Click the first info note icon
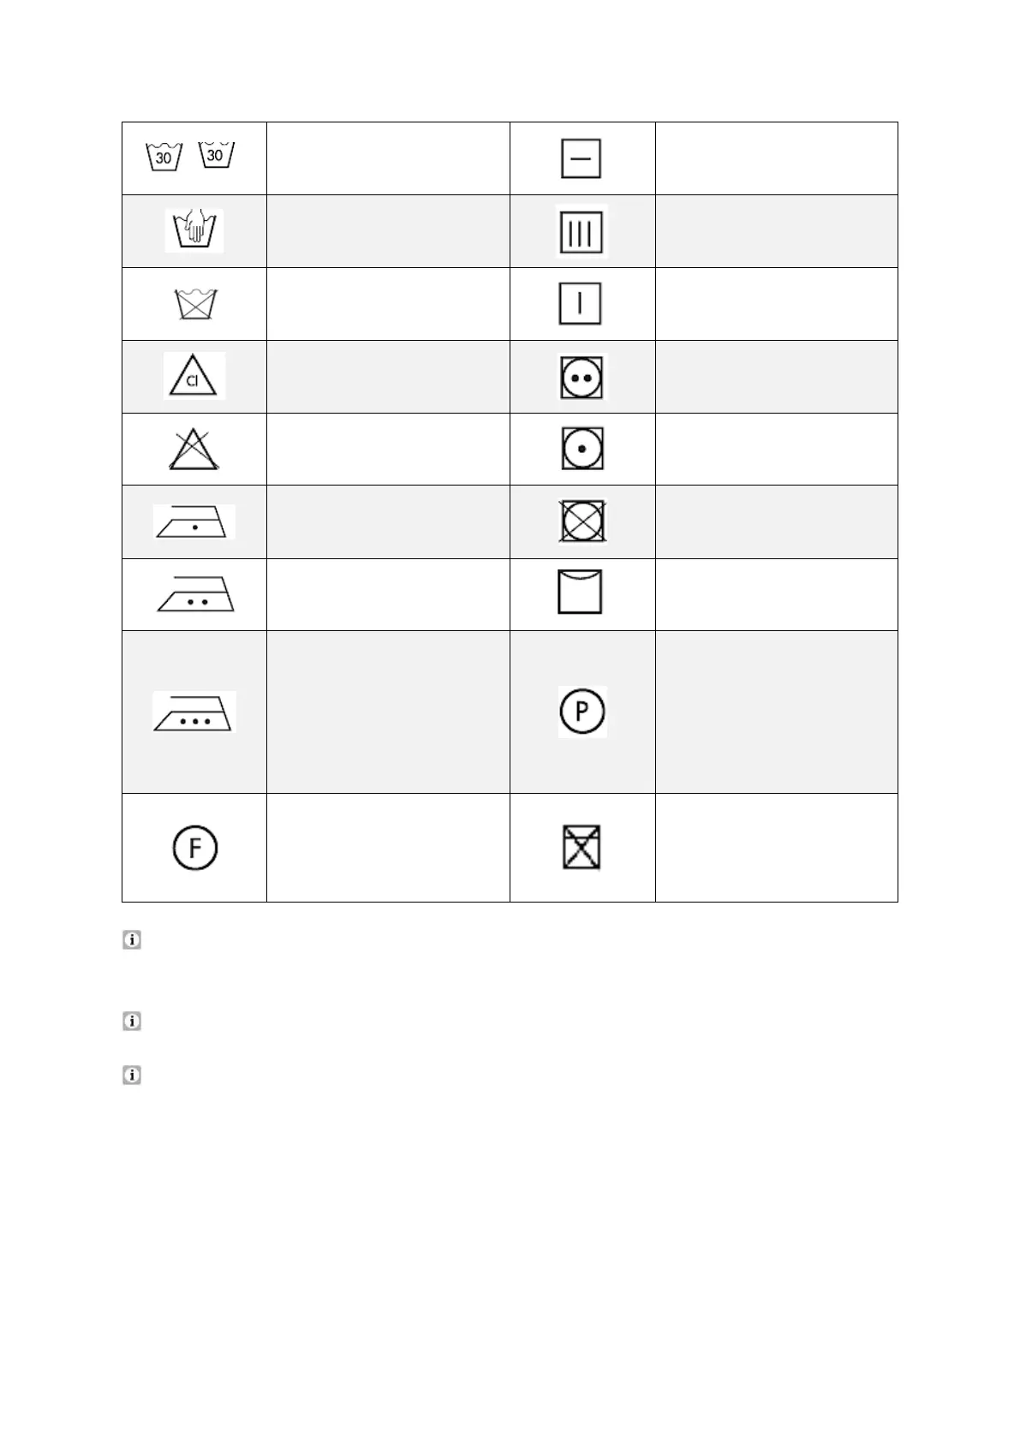 pos(132,940)
